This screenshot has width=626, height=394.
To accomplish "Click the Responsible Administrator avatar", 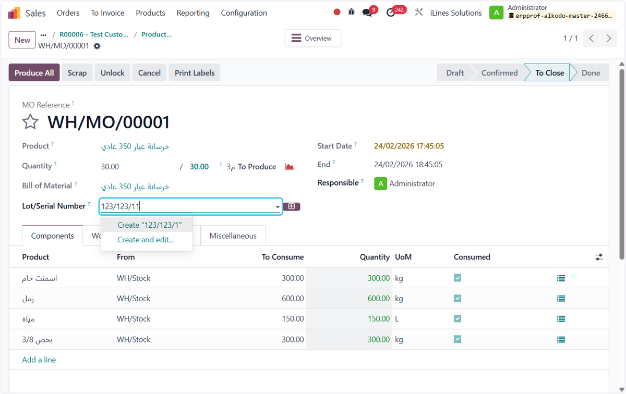I will pyautogui.click(x=380, y=183).
